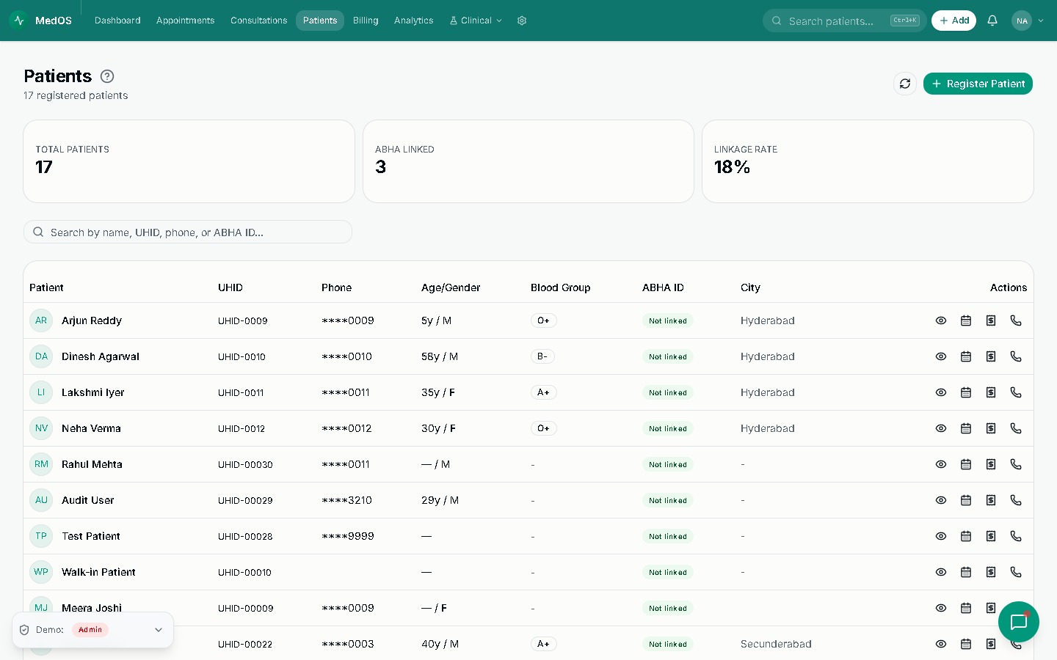The image size is (1057, 660).
Task: Phone icon for Audit User row
Action: coord(1016,500)
